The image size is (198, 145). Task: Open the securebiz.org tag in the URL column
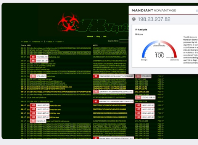(42, 57)
